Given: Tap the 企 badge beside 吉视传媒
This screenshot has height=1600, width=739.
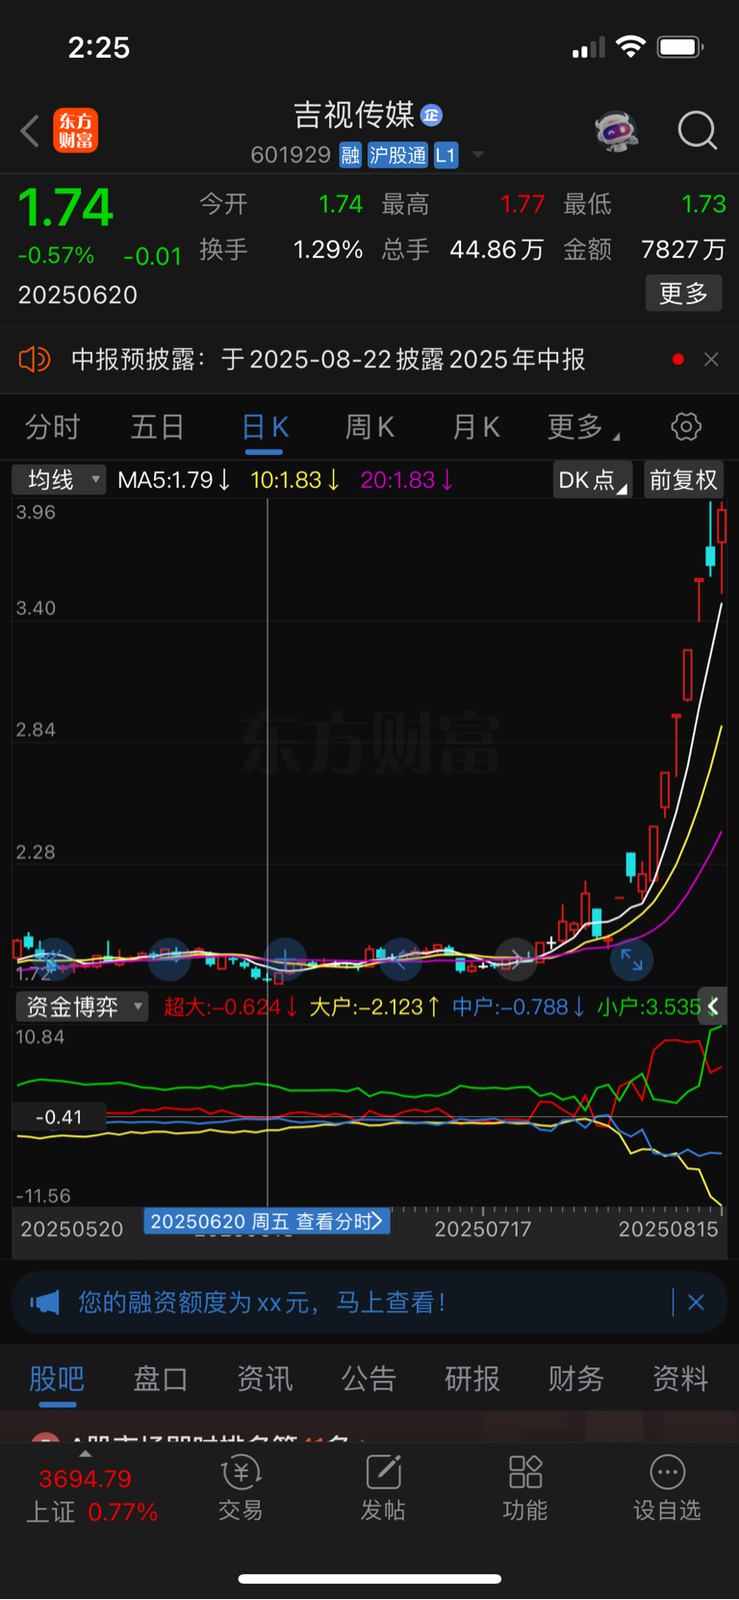Looking at the screenshot, I should tap(431, 115).
